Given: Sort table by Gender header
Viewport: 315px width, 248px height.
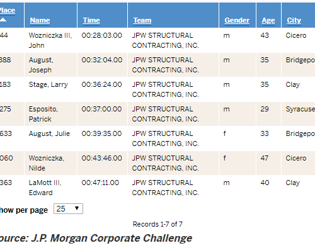Looking at the screenshot, I should (237, 20).
